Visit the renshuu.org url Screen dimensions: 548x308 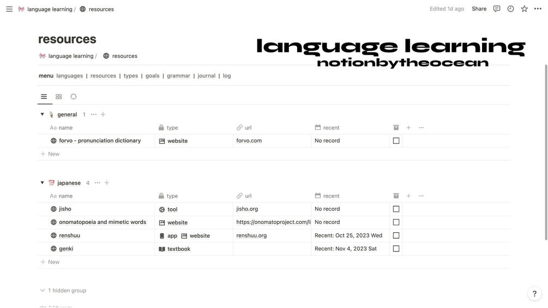coord(251,235)
